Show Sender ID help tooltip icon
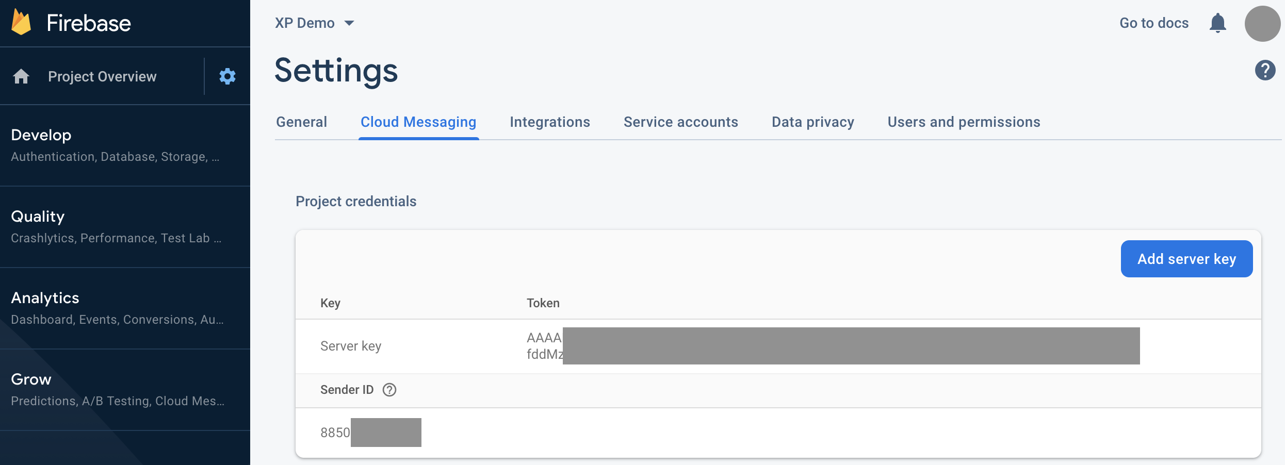 [x=389, y=390]
